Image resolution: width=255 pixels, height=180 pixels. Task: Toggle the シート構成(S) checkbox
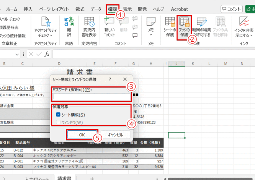coord(58,115)
